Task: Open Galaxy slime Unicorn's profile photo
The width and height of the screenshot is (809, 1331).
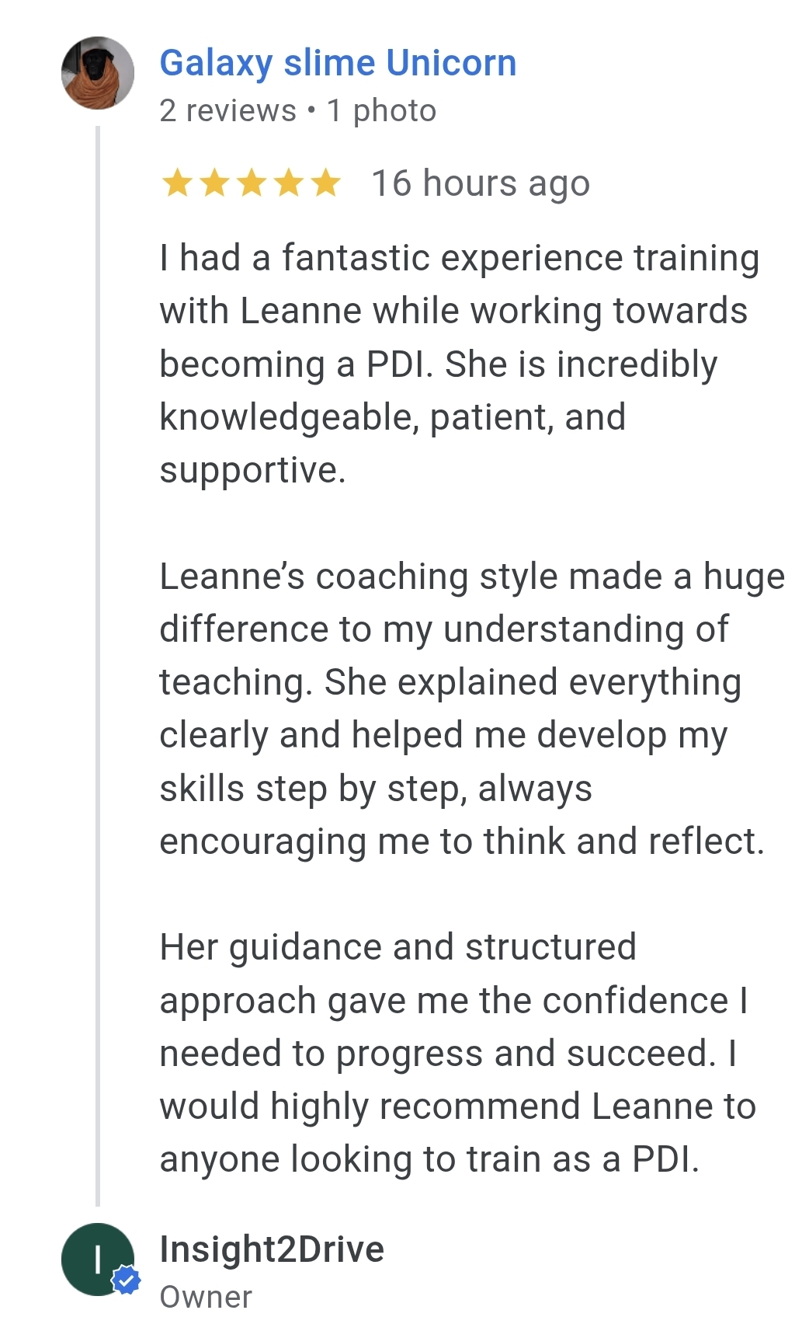Action: [98, 73]
